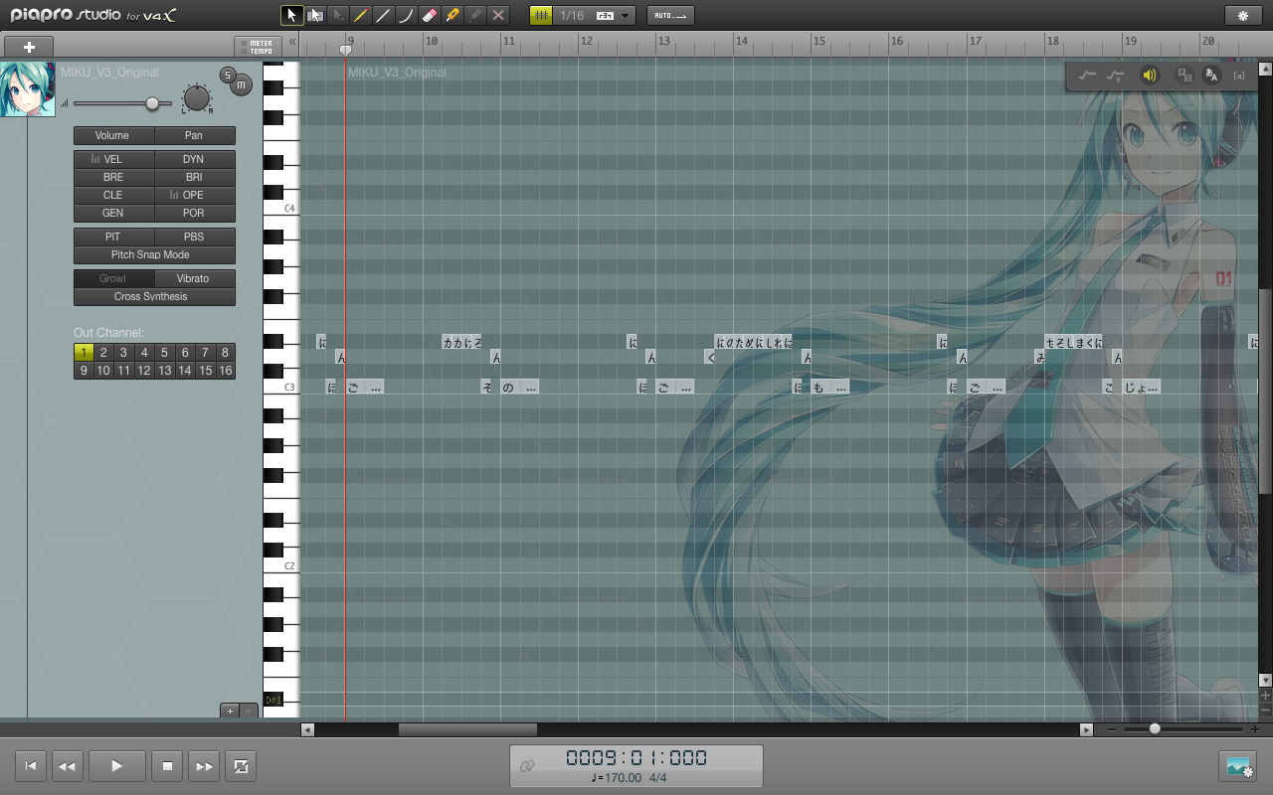This screenshot has height=795, width=1273.
Task: Select the BRE parameter
Action: click(113, 177)
